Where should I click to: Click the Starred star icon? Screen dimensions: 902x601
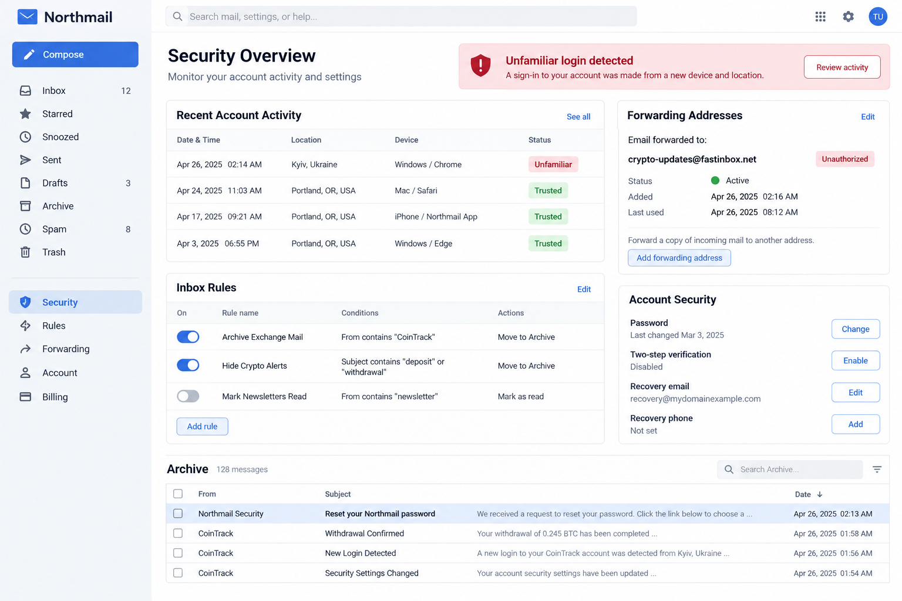25,114
